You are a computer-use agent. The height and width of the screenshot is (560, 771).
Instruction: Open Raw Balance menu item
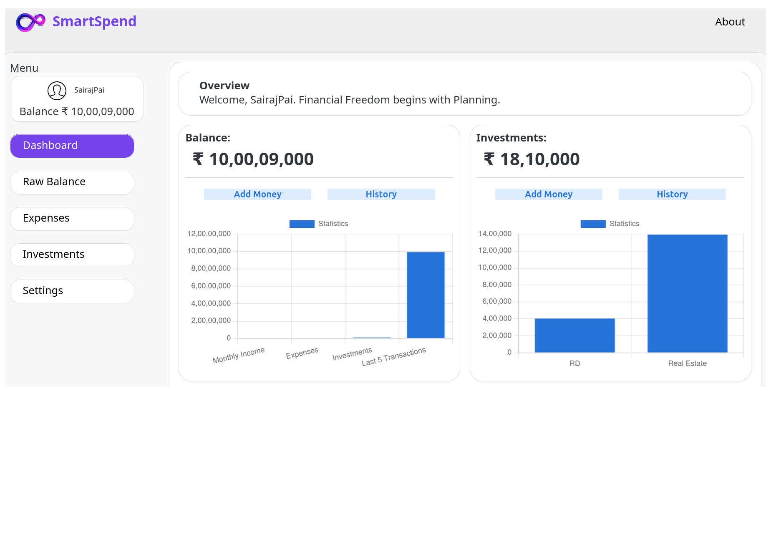(72, 182)
